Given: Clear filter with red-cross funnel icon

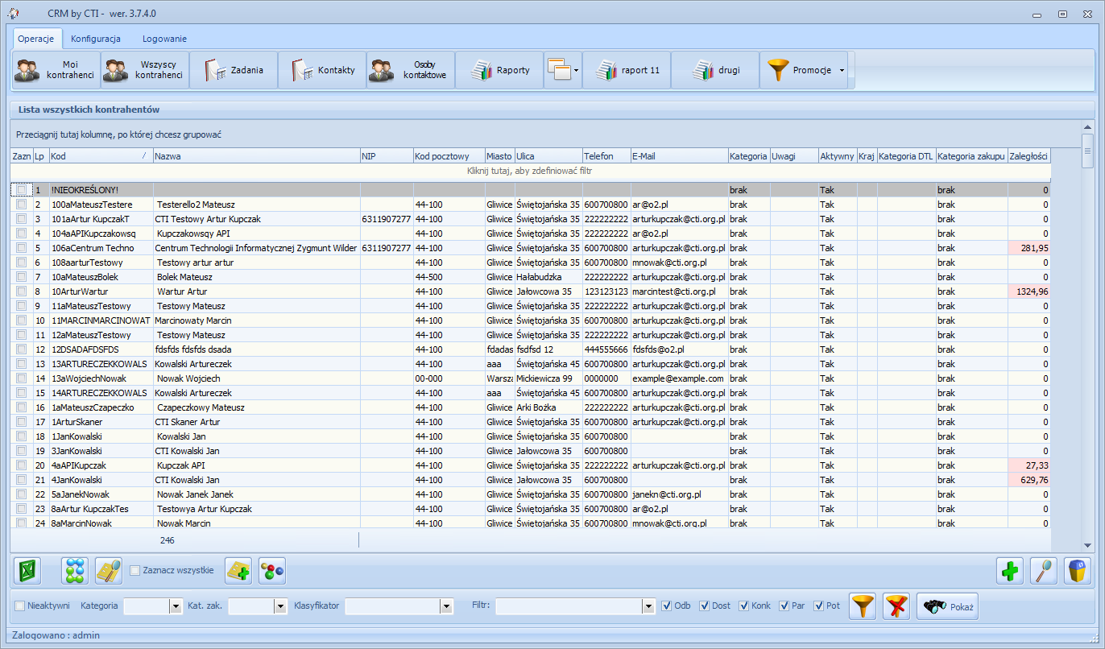Looking at the screenshot, I should tap(896, 606).
